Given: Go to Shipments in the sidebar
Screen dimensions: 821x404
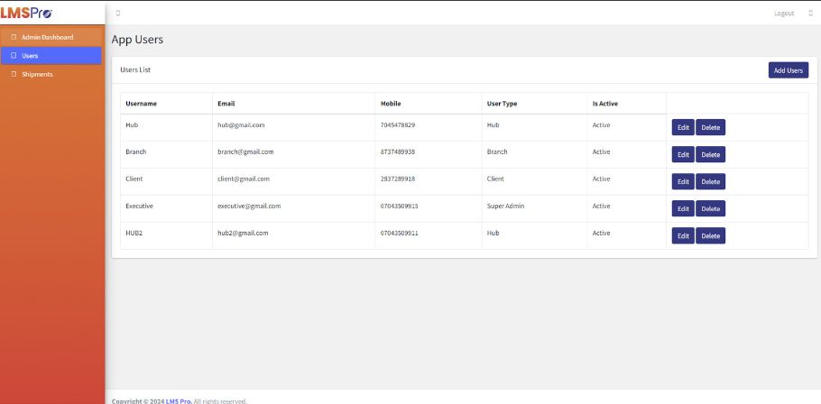Looking at the screenshot, I should 37,74.
